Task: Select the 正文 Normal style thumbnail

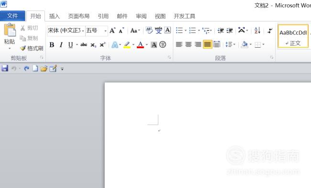Action: point(293,36)
